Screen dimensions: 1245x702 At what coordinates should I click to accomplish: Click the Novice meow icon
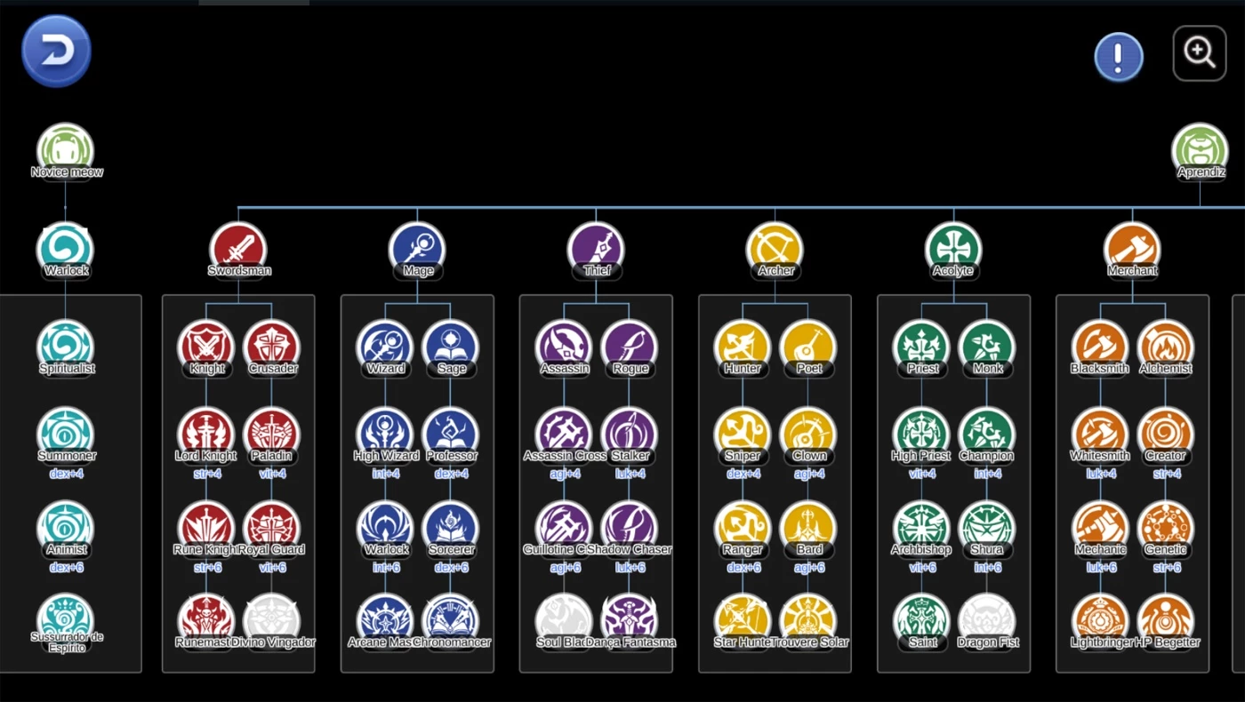(66, 151)
